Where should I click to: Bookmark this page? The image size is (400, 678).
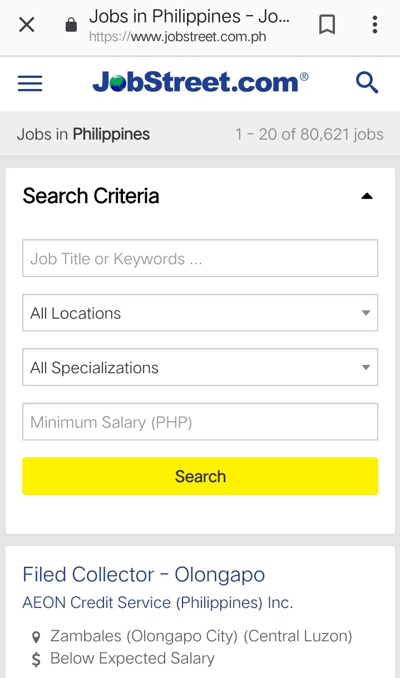327,23
